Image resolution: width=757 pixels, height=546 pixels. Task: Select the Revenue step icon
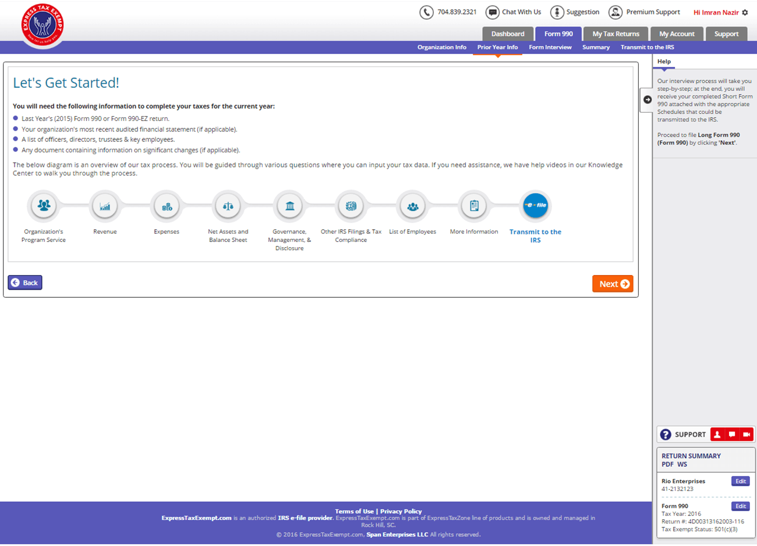click(x=105, y=205)
